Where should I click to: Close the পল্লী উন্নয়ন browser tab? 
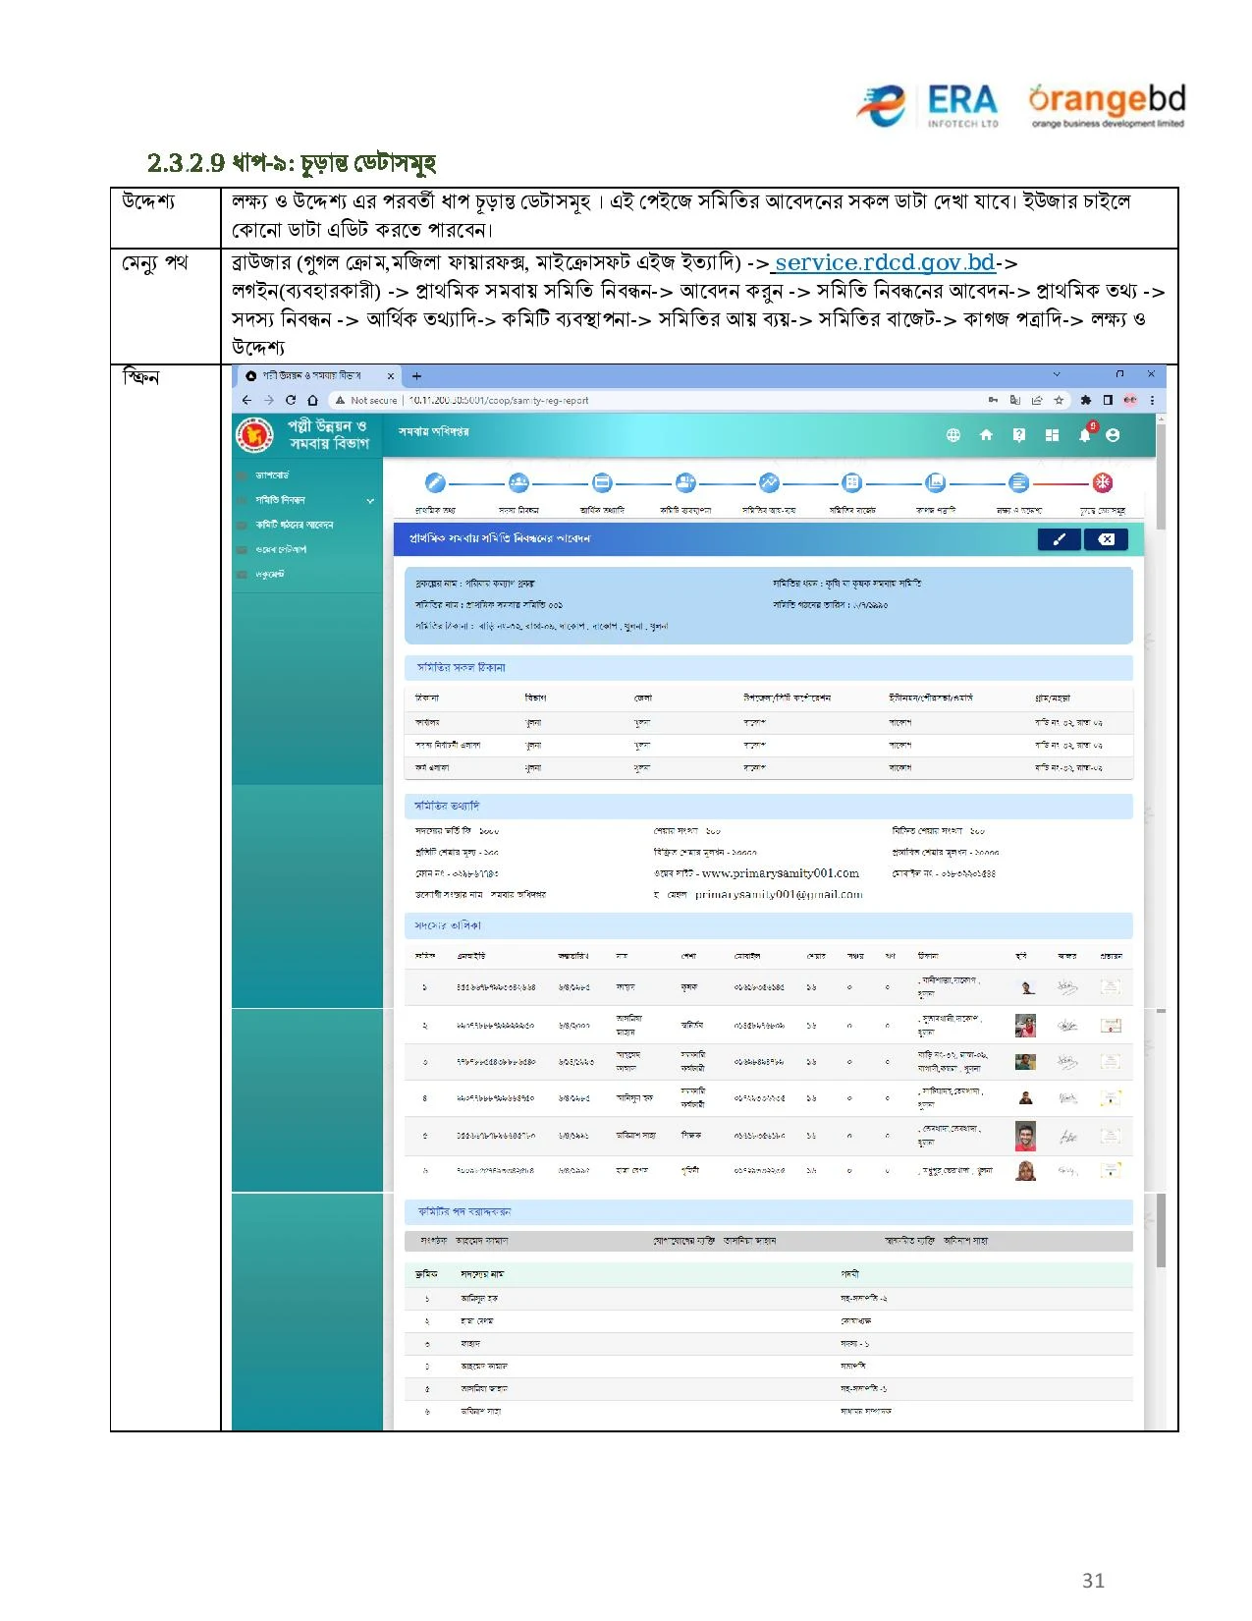click(x=391, y=376)
